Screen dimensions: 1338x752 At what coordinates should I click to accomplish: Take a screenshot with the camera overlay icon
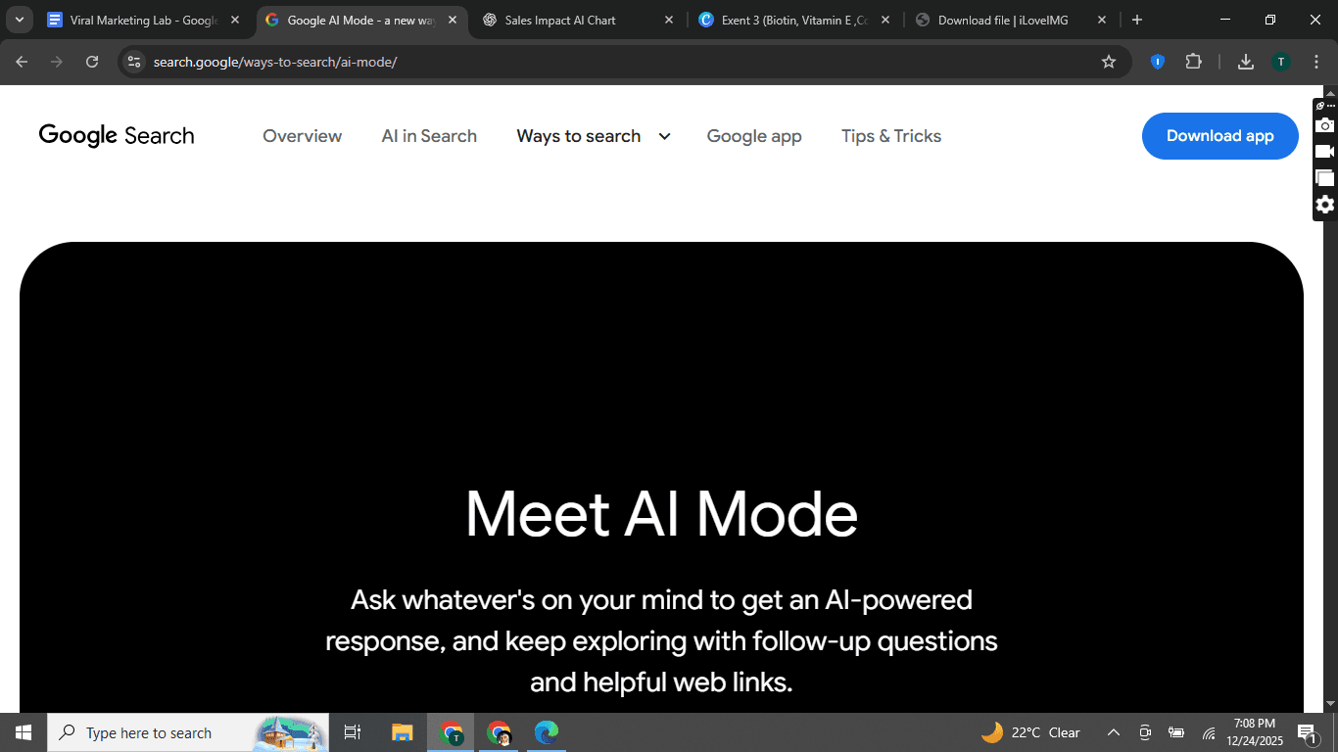(1325, 125)
